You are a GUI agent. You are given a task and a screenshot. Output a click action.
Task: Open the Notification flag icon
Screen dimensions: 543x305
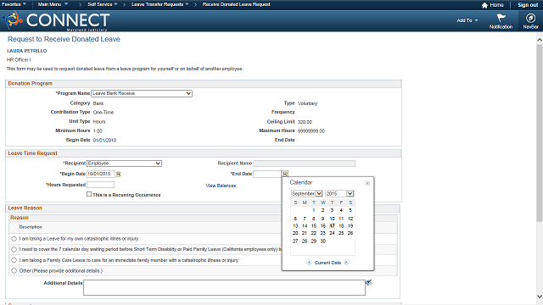(x=501, y=18)
